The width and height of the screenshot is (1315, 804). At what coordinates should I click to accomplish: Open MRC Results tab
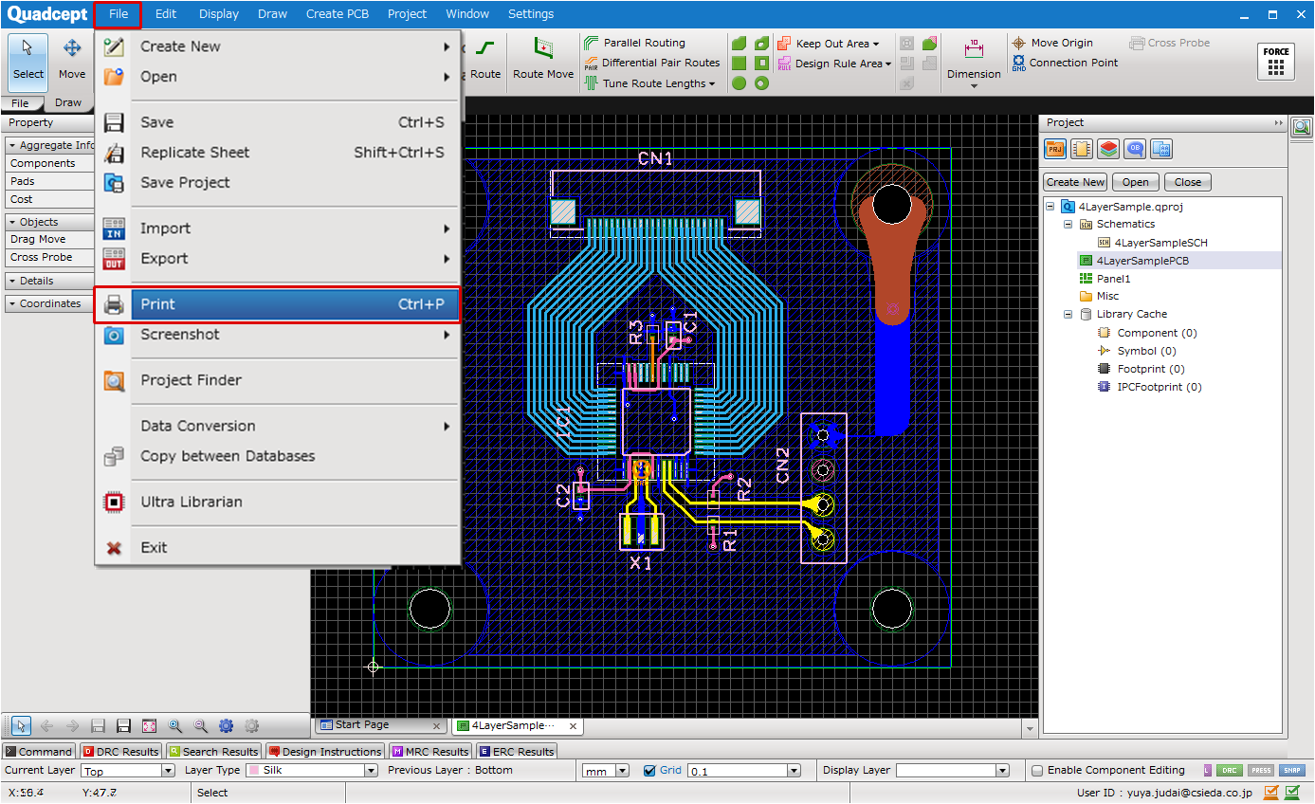pyautogui.click(x=429, y=752)
